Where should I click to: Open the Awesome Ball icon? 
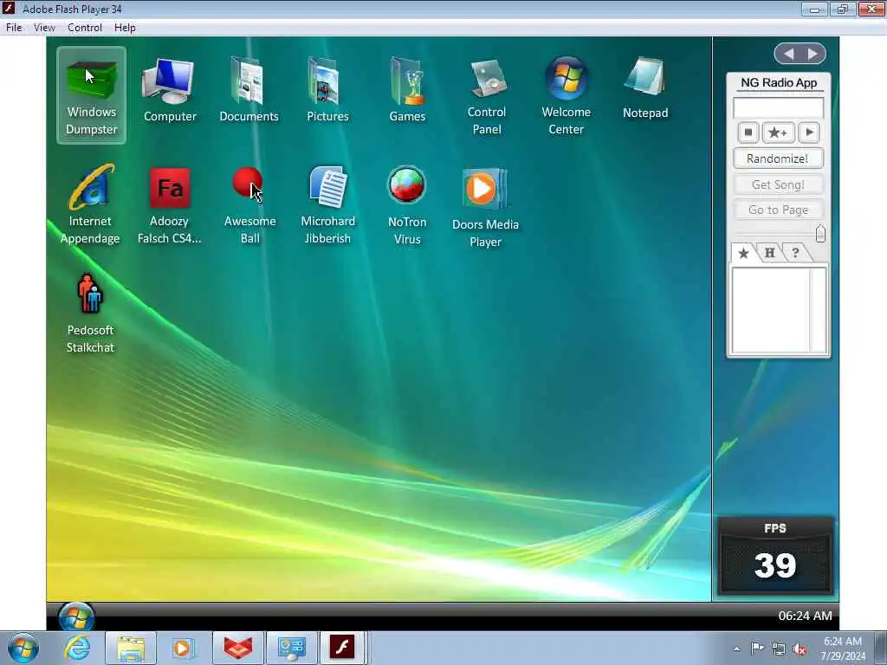coord(249,204)
